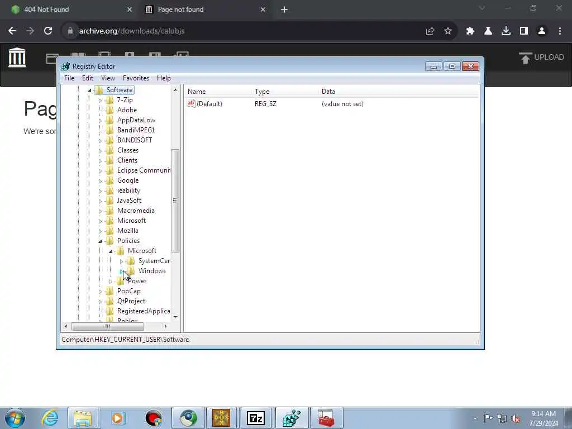Click the (Default) string value icon
The image size is (572, 429).
(191, 103)
